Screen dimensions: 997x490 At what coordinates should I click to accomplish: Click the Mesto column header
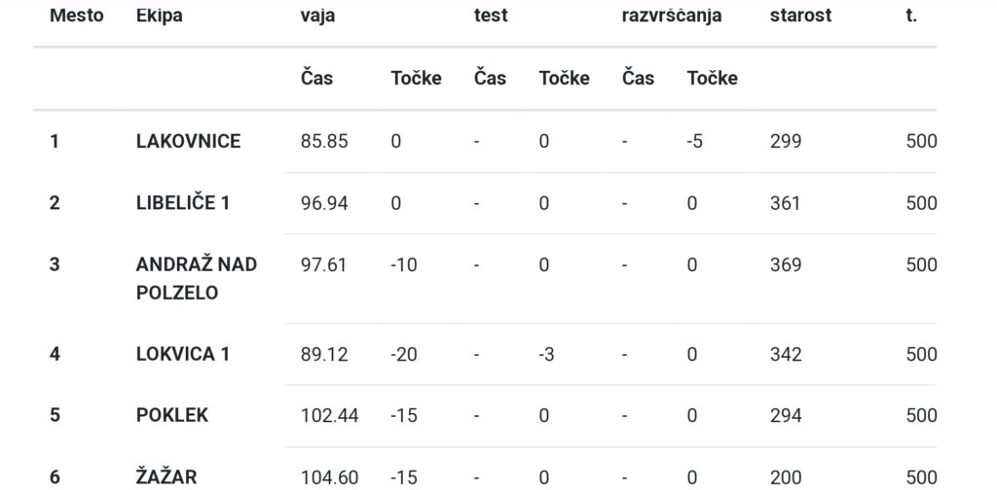[76, 16]
